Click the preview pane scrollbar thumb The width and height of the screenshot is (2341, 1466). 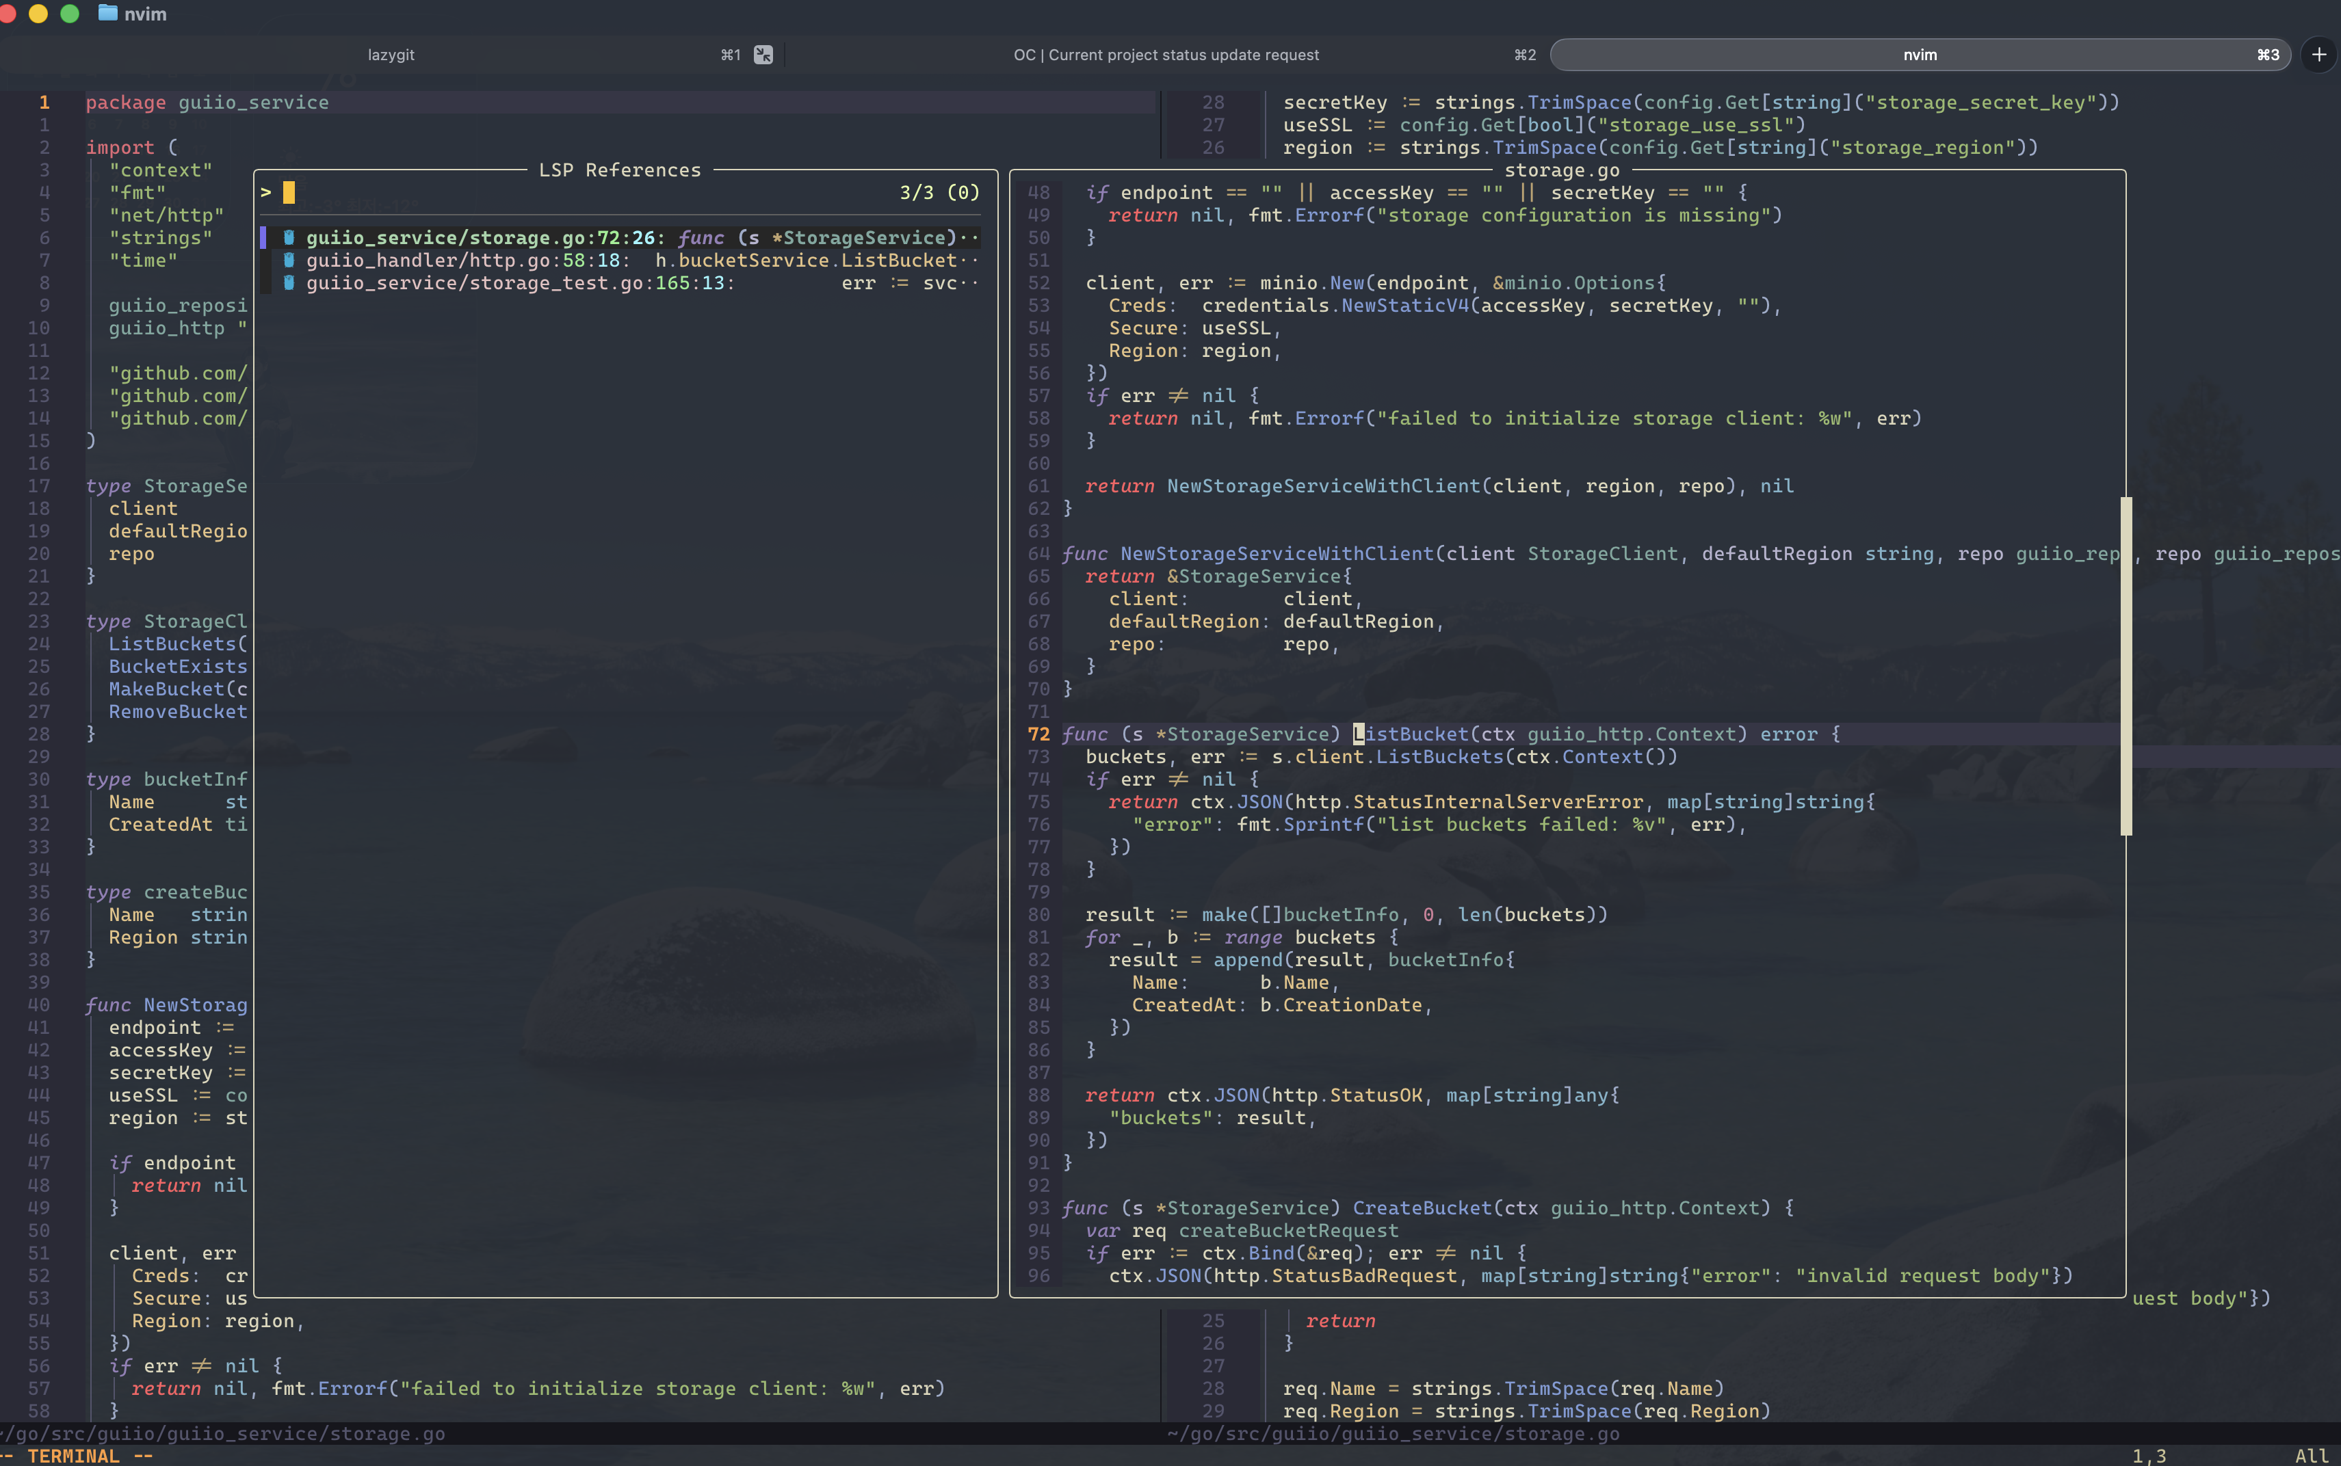tap(2126, 665)
